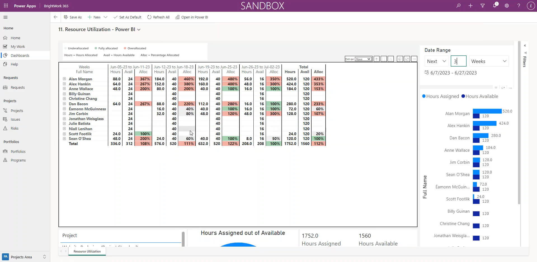Click inside the weeks number input field
This screenshot has width=537, height=262.
(x=458, y=61)
